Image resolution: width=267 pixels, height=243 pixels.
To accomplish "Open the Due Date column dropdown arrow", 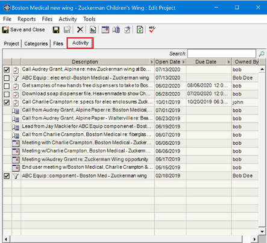I will click(x=228, y=62).
